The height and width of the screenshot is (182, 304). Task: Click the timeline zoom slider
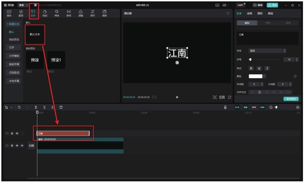pos(284,107)
